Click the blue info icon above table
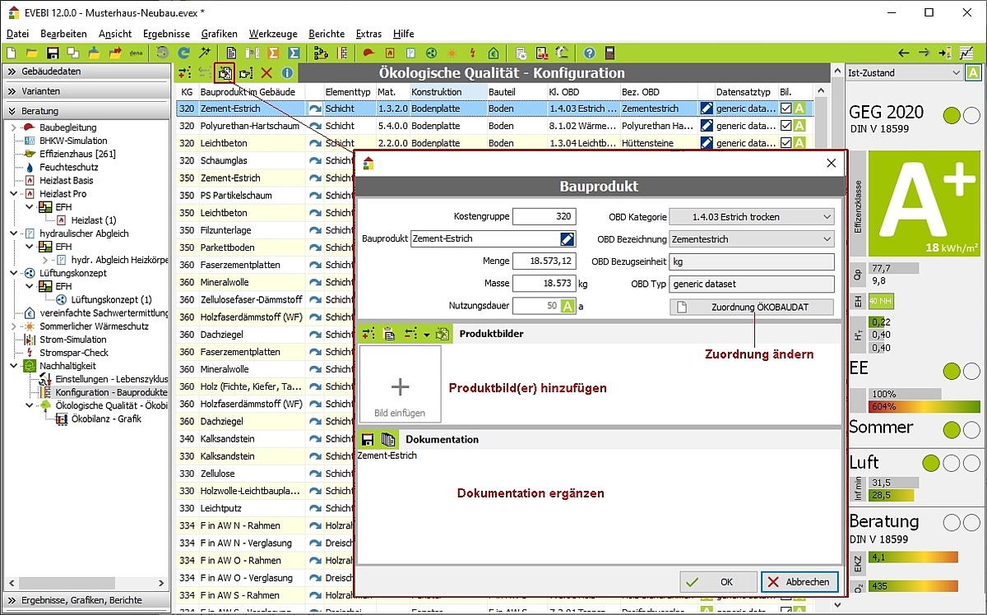This screenshot has height=615, width=987. click(x=287, y=73)
